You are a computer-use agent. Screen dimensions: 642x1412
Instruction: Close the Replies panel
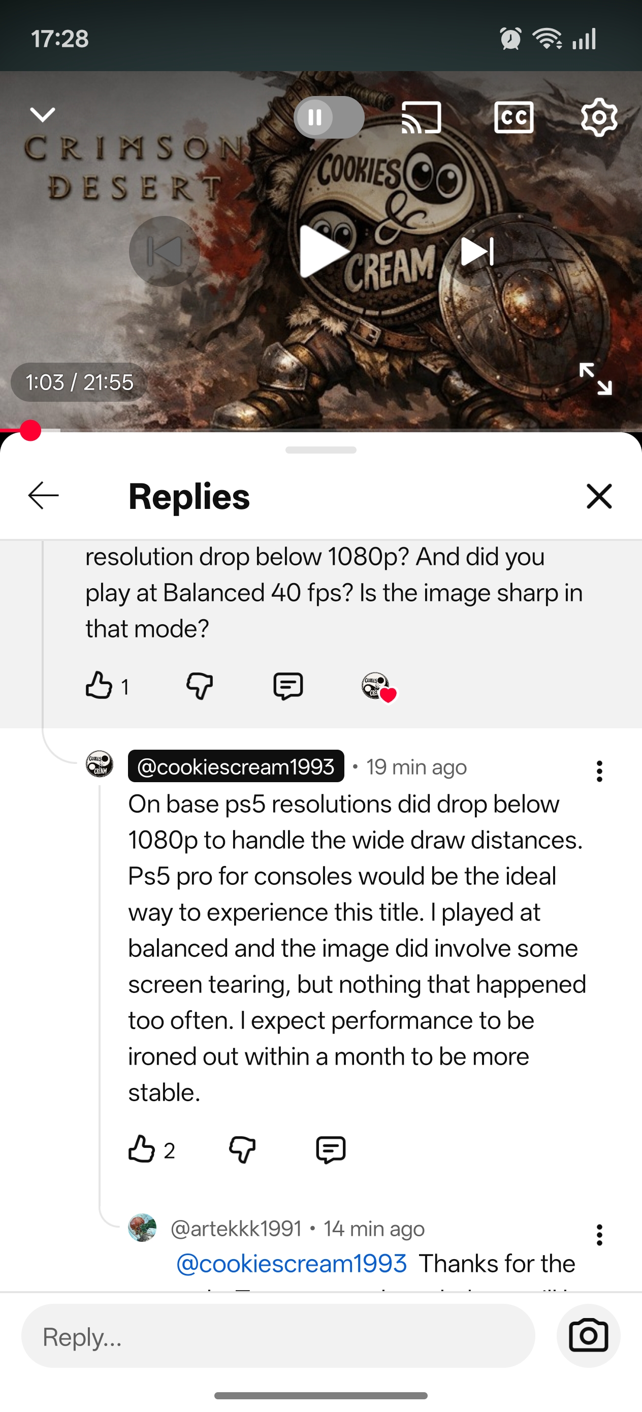(x=599, y=496)
